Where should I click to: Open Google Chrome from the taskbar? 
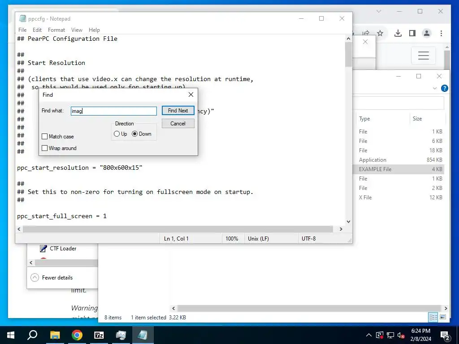[x=77, y=335]
